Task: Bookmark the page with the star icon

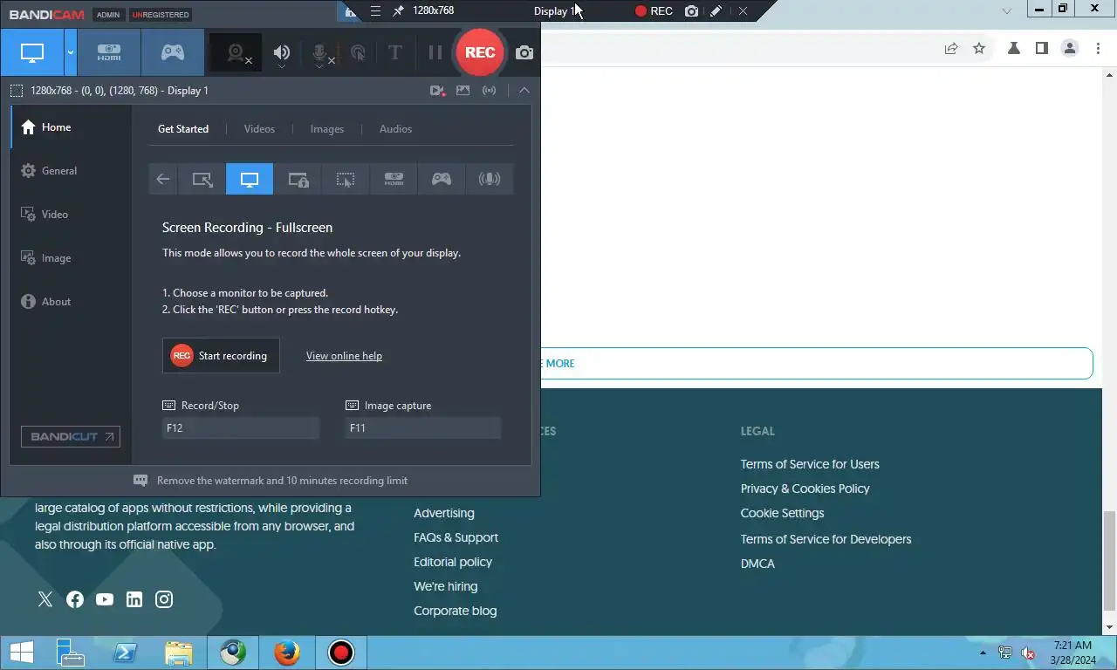Action: pos(979,49)
